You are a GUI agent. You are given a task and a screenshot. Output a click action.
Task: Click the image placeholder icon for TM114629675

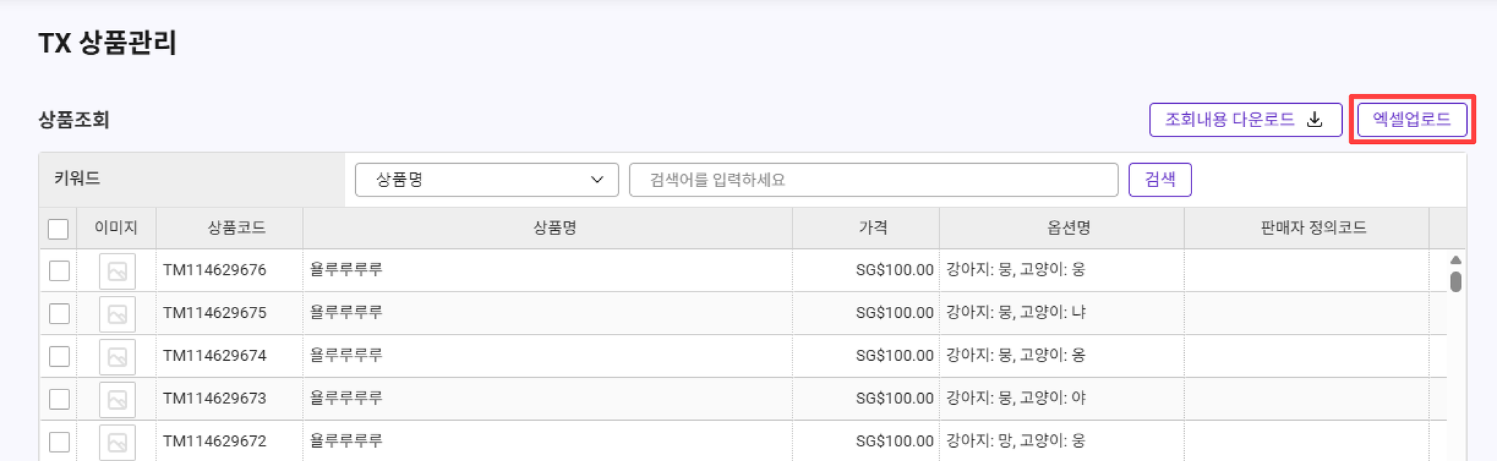117,314
